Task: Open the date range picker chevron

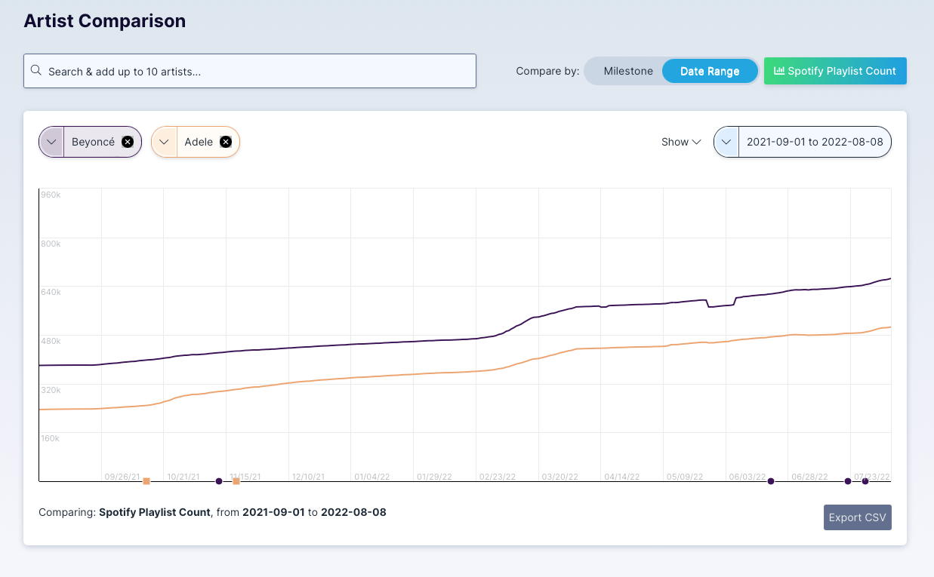Action: click(x=726, y=142)
